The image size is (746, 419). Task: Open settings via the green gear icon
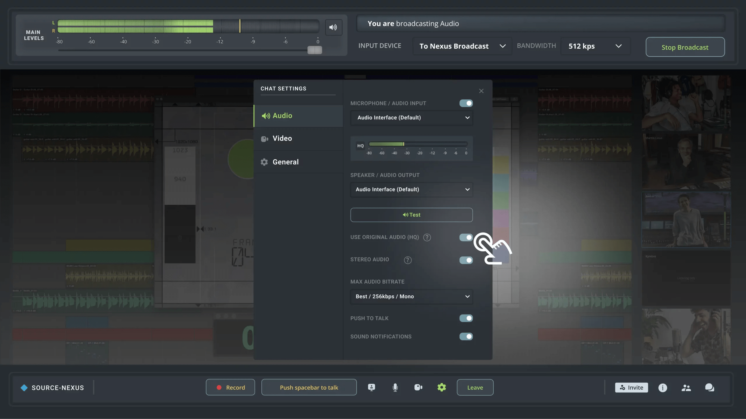(x=441, y=387)
